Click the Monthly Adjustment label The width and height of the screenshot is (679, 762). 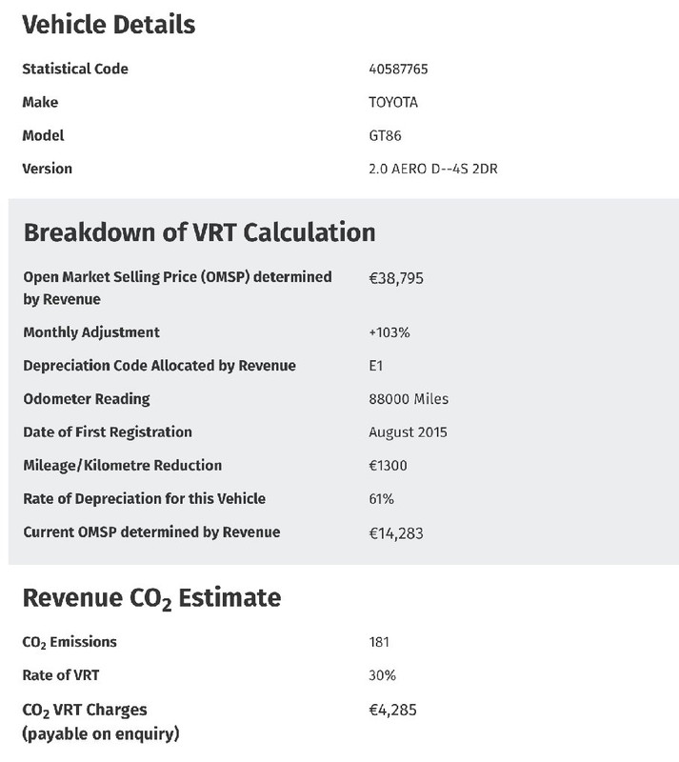[91, 332]
